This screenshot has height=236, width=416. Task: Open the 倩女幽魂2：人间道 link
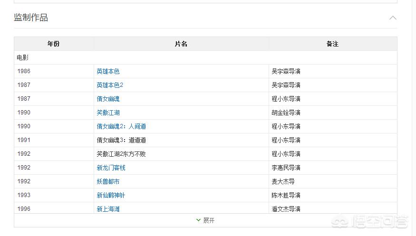pos(121,126)
